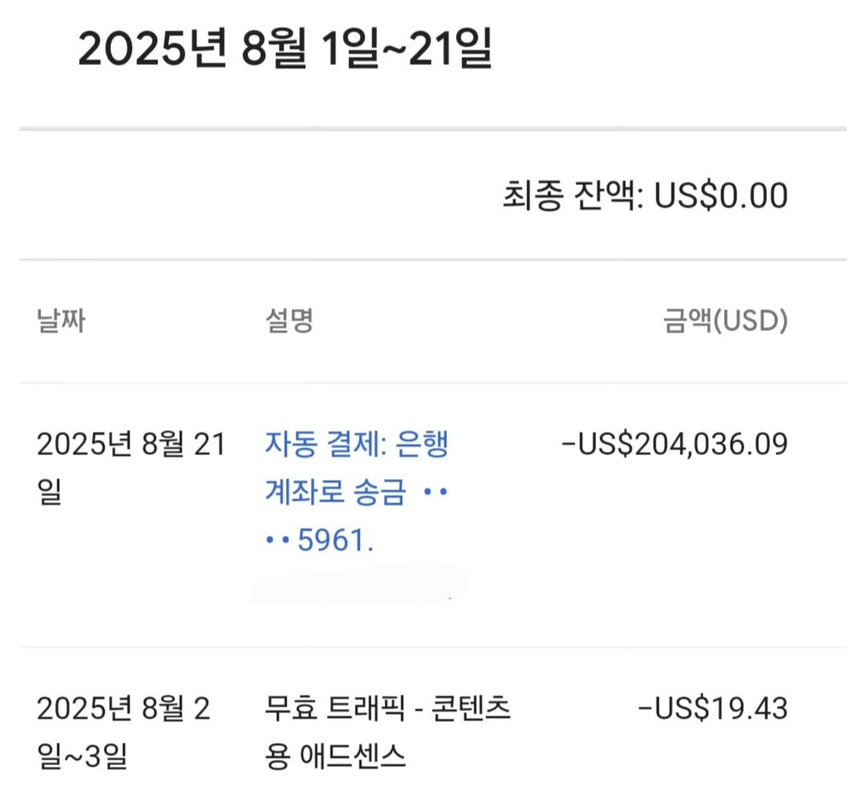The image size is (866, 795).
Task: Sort by the 날짜 column header
Action: (59, 321)
